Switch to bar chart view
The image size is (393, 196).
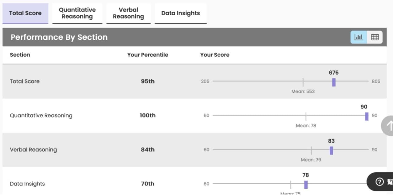[x=359, y=37]
